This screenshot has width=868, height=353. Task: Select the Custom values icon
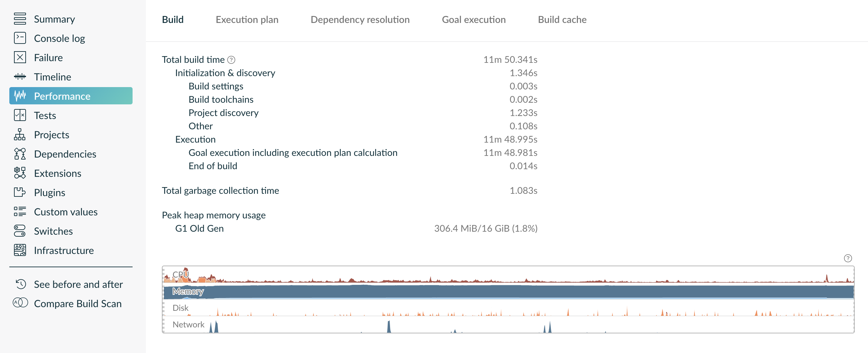tap(20, 212)
